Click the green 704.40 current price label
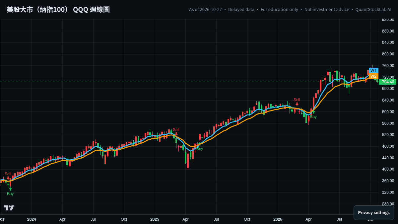398x224 pixels. click(x=388, y=82)
